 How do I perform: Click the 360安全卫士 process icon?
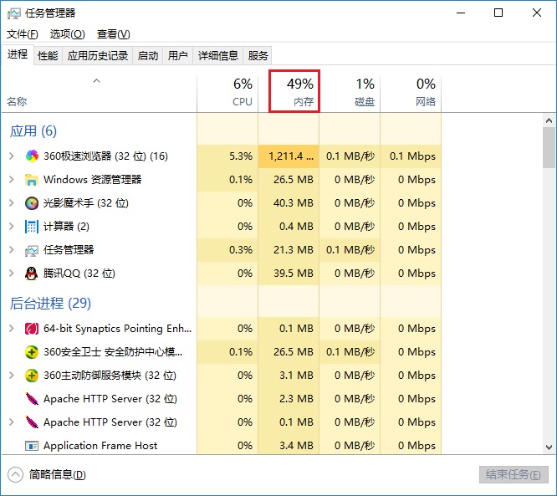[x=32, y=352]
